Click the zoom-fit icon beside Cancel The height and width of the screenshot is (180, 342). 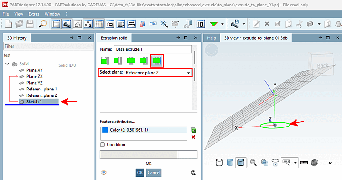[x=193, y=173]
